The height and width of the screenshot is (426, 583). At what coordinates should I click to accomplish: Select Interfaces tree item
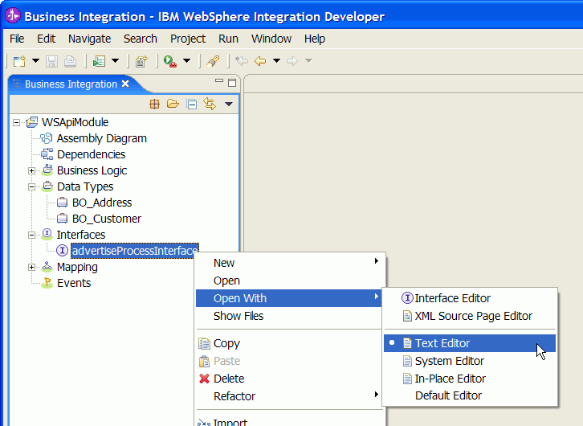[x=80, y=235]
